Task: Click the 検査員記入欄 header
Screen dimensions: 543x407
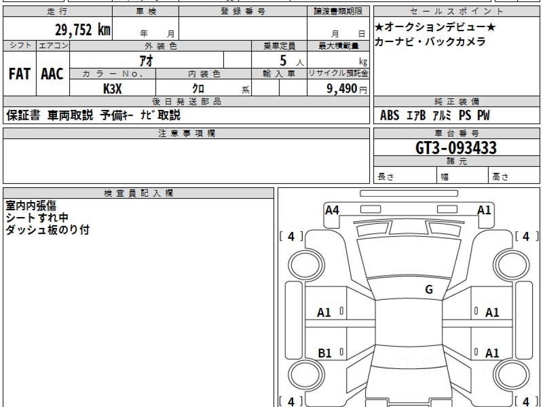Action: (138, 193)
